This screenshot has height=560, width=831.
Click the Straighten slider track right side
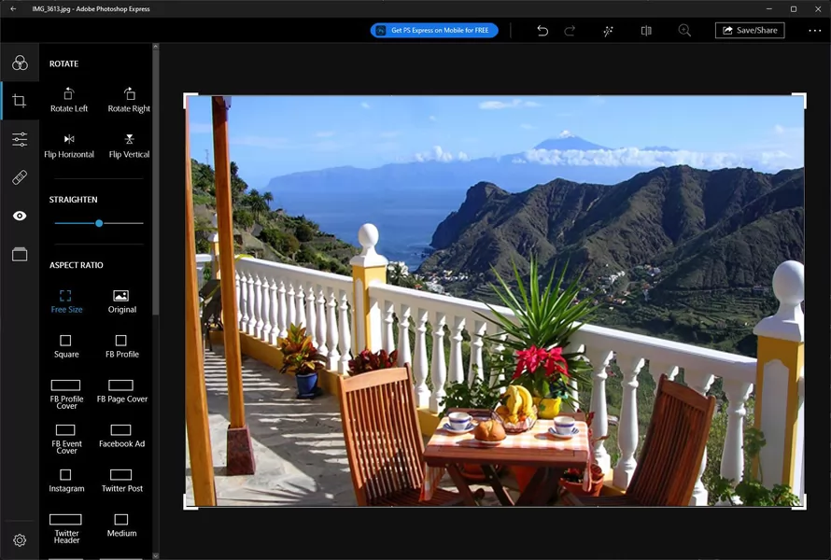tap(123, 224)
